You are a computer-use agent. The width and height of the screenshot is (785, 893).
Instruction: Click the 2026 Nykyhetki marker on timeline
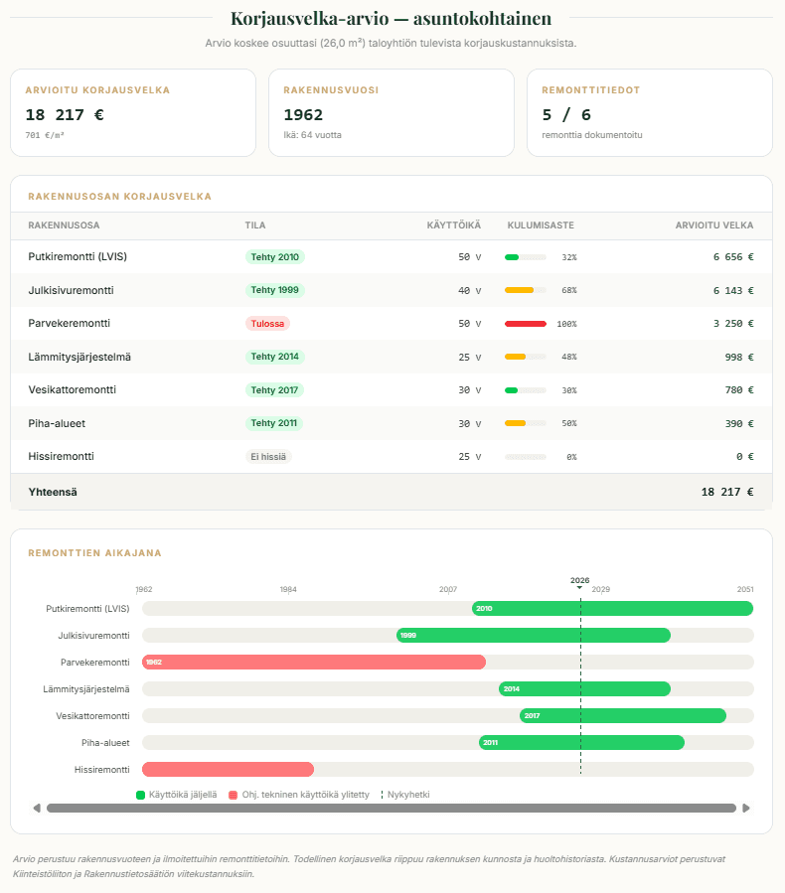579,581
